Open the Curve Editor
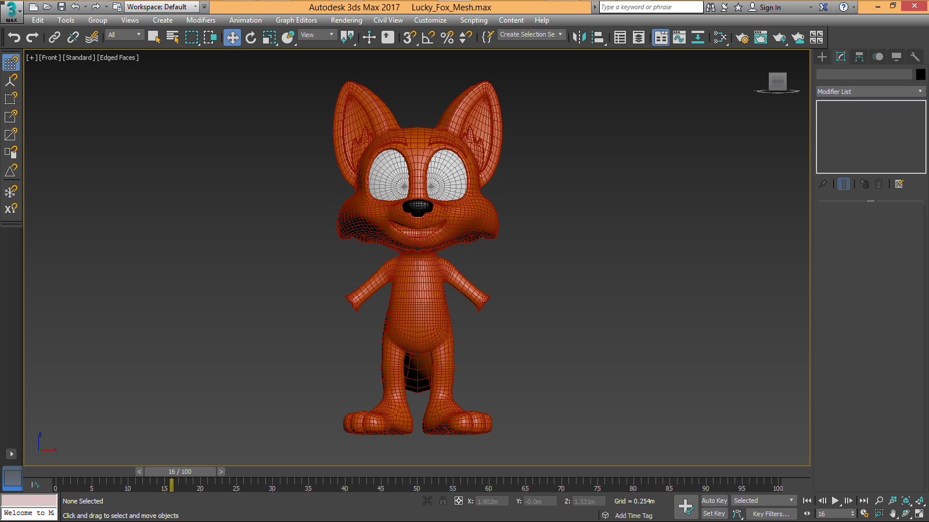This screenshot has width=929, height=522. [x=679, y=38]
